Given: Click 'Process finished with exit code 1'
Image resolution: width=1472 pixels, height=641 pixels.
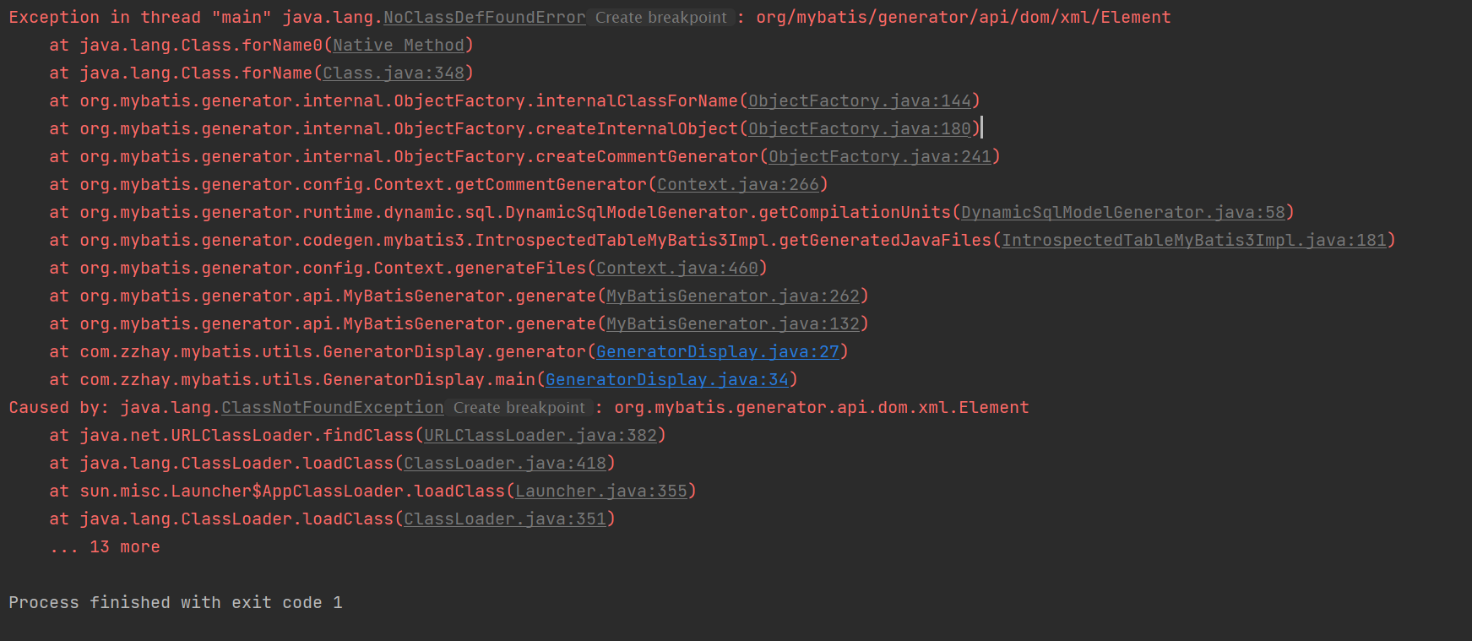Looking at the screenshot, I should pos(176,602).
